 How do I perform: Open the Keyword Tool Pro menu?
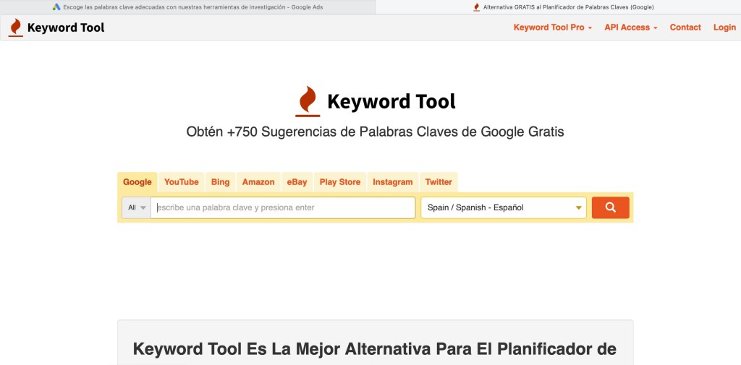coord(552,27)
